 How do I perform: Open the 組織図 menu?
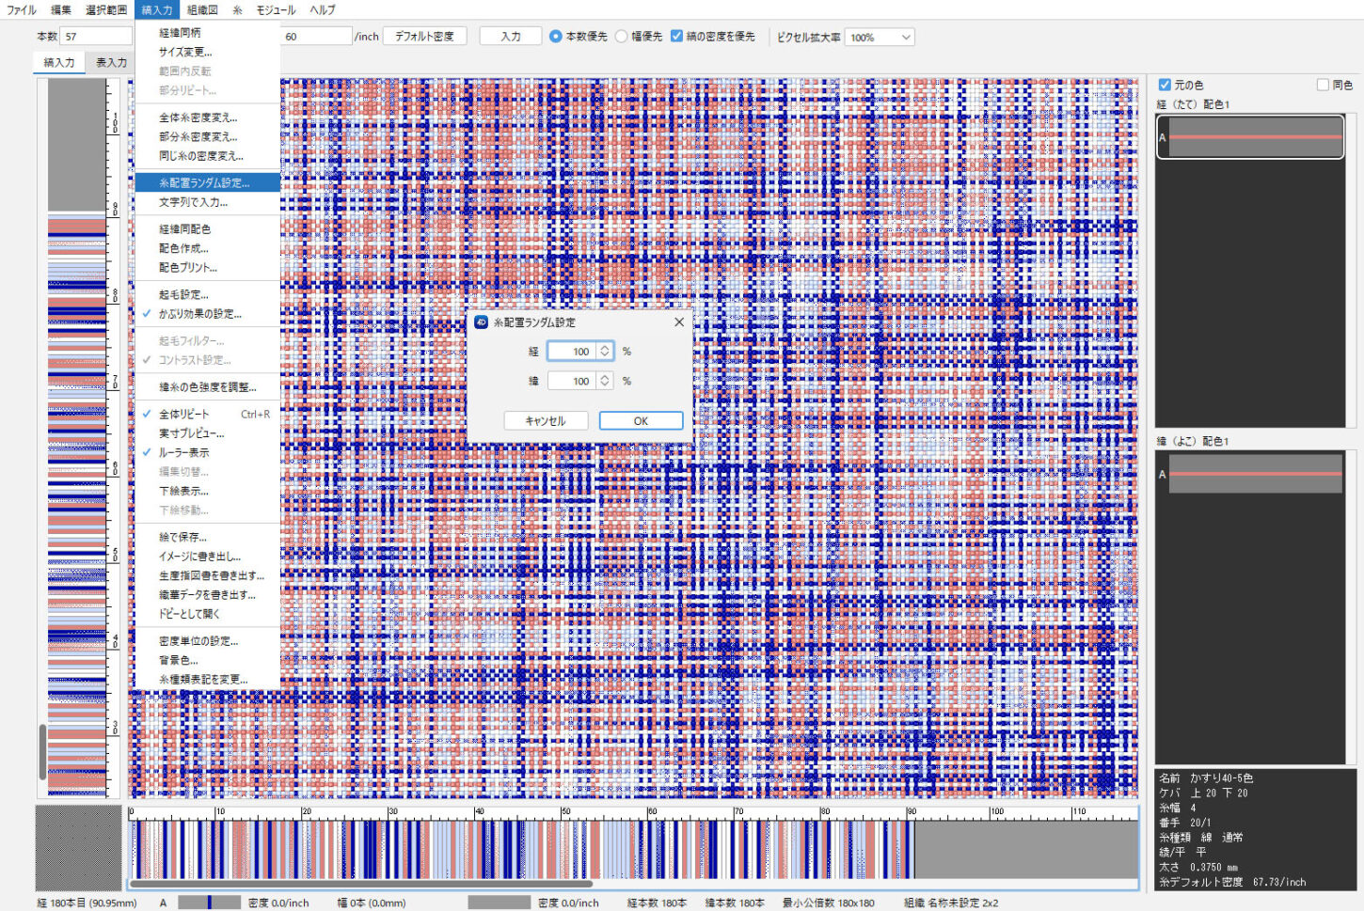(x=202, y=10)
